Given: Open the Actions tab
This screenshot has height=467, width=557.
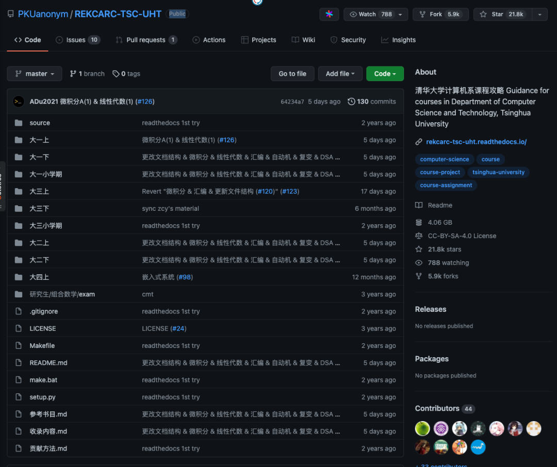Looking at the screenshot, I should [209, 40].
